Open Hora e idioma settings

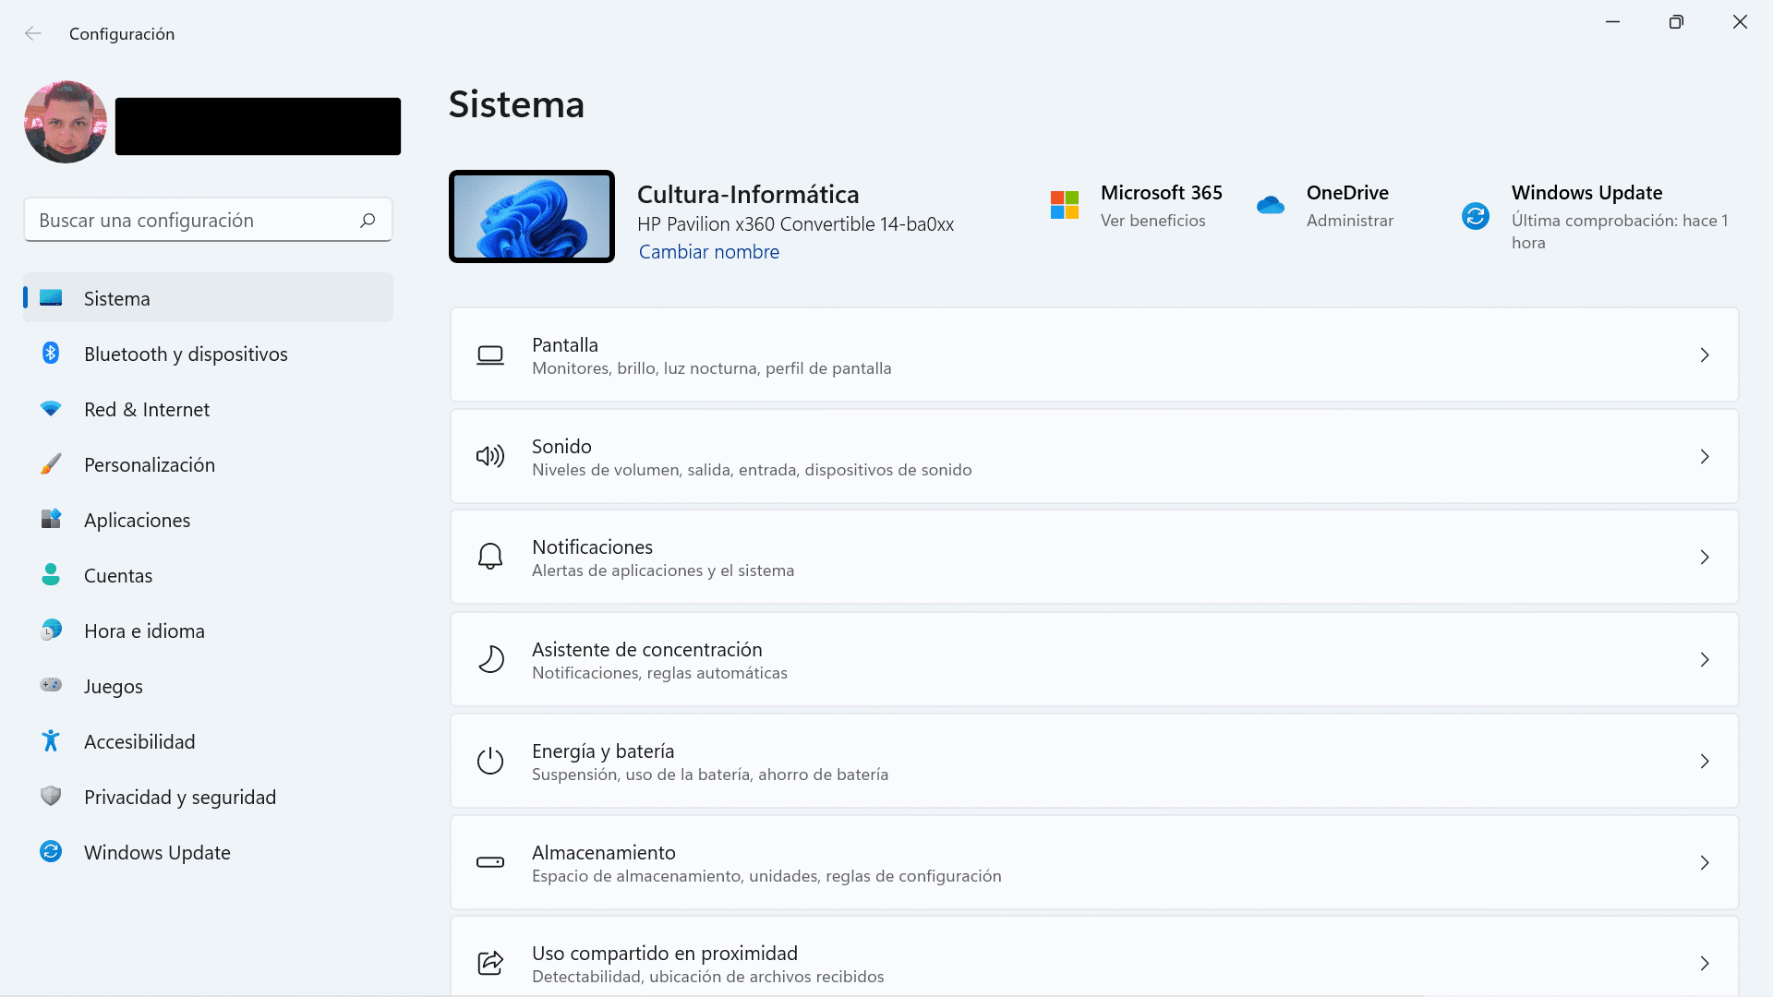pyautogui.click(x=208, y=631)
